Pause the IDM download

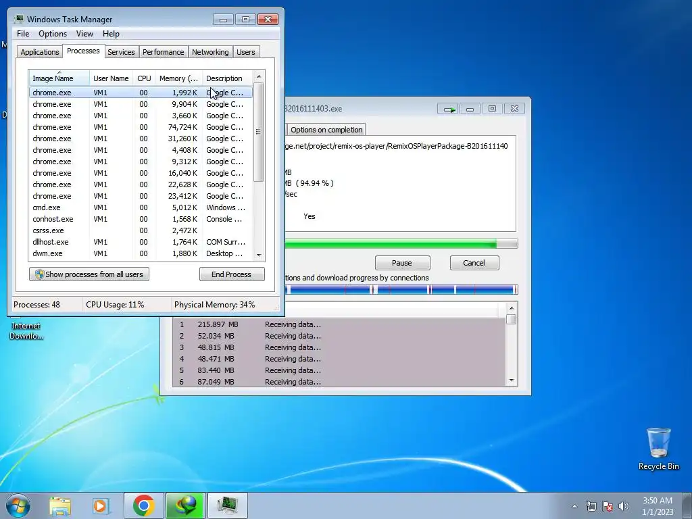point(402,263)
